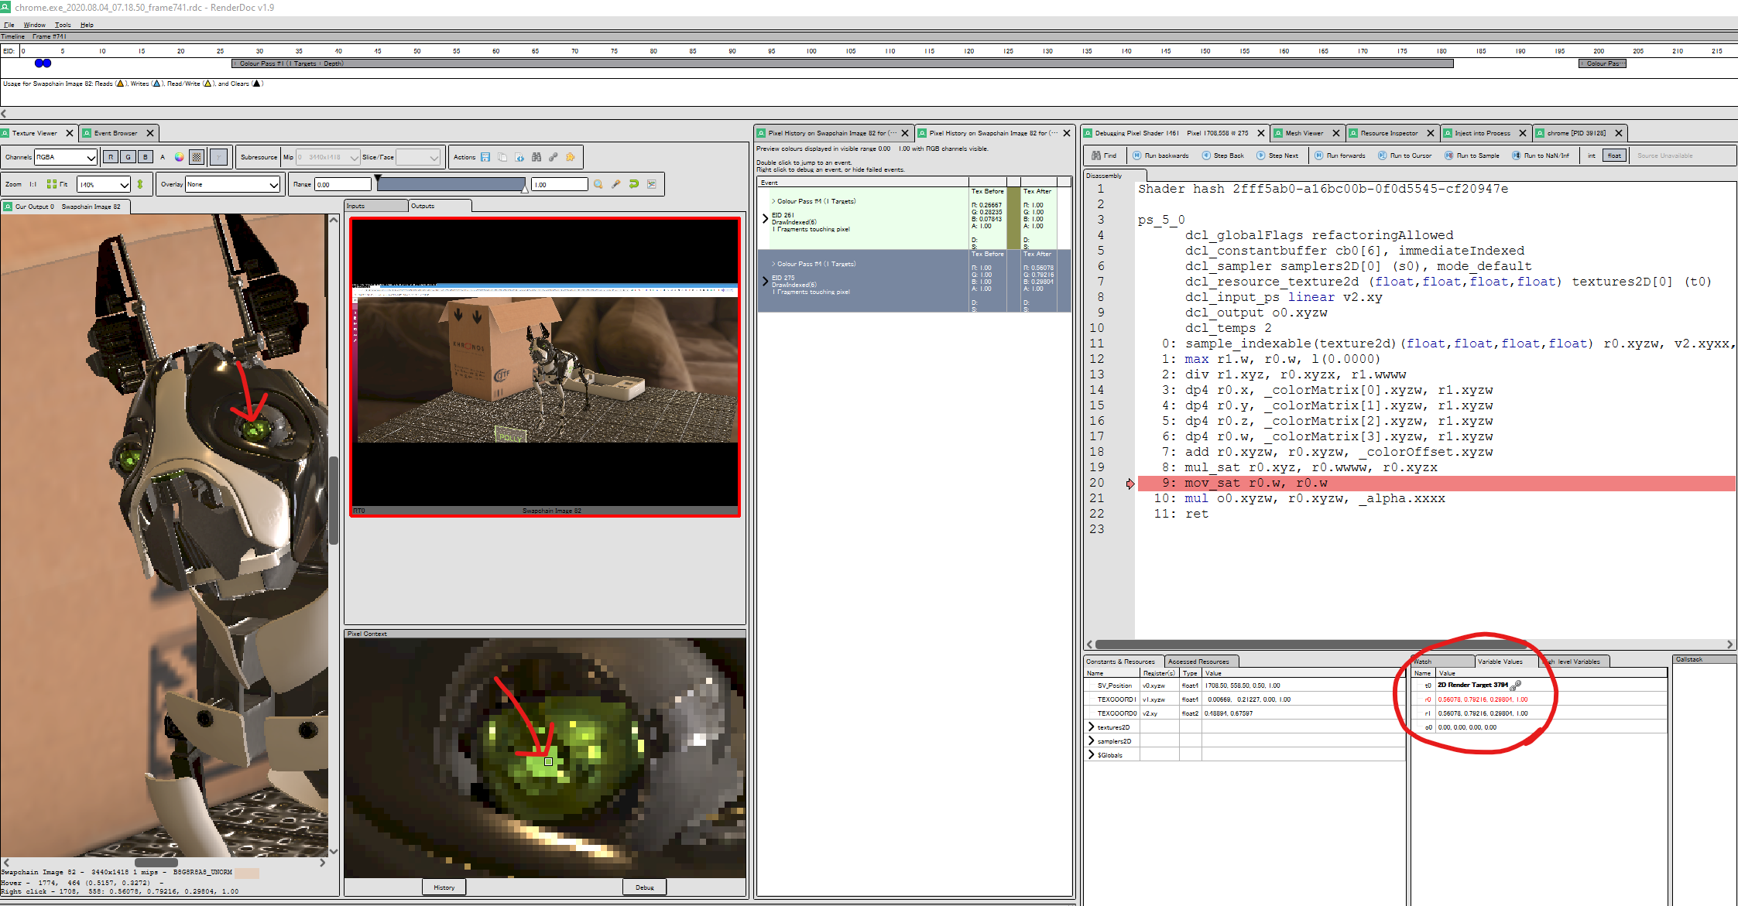This screenshot has height=906, width=1738.
Task: Click Step Next in debugger toolbar
Action: point(1277,156)
